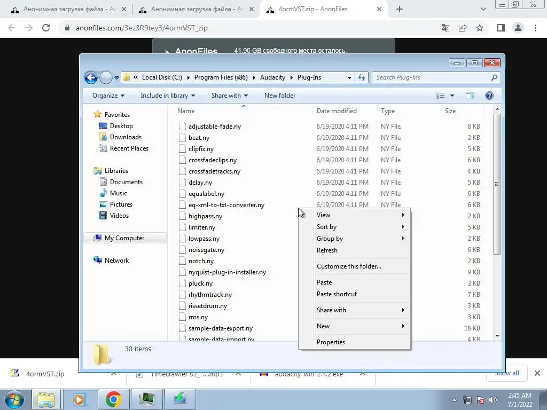Click the adjustable-fade.ny file icon
Image resolution: width=547 pixels, height=410 pixels.
point(182,126)
